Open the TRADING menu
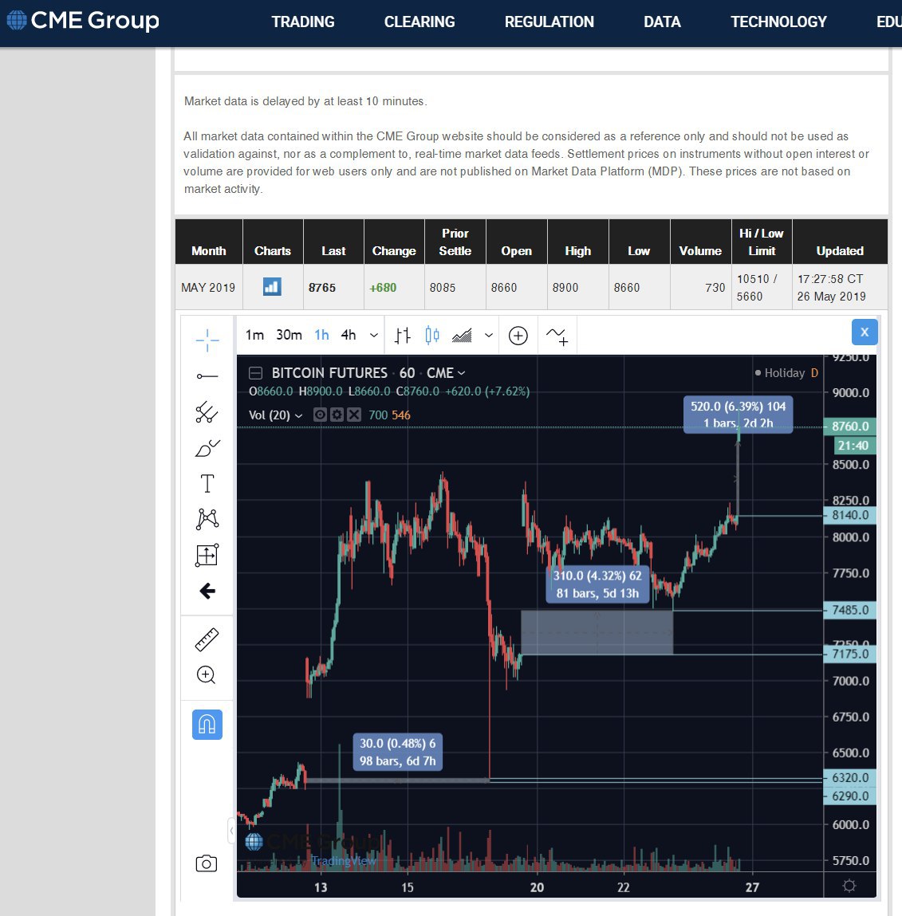This screenshot has width=902, height=916. click(x=303, y=22)
